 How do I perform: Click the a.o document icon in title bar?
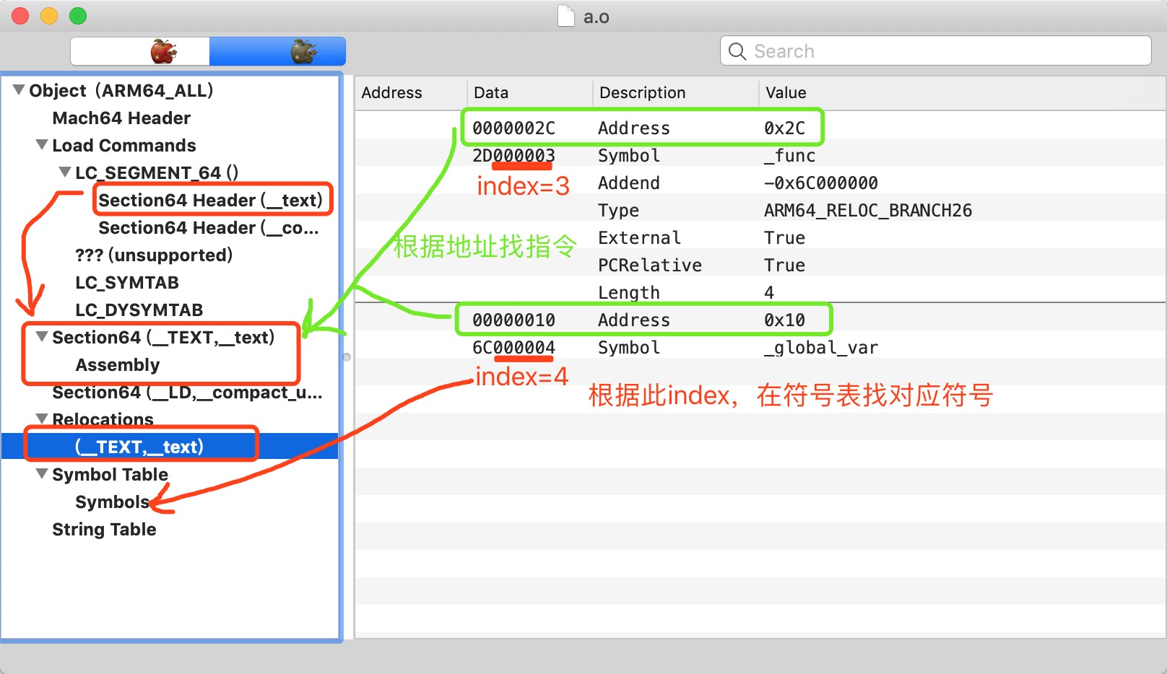click(x=566, y=16)
